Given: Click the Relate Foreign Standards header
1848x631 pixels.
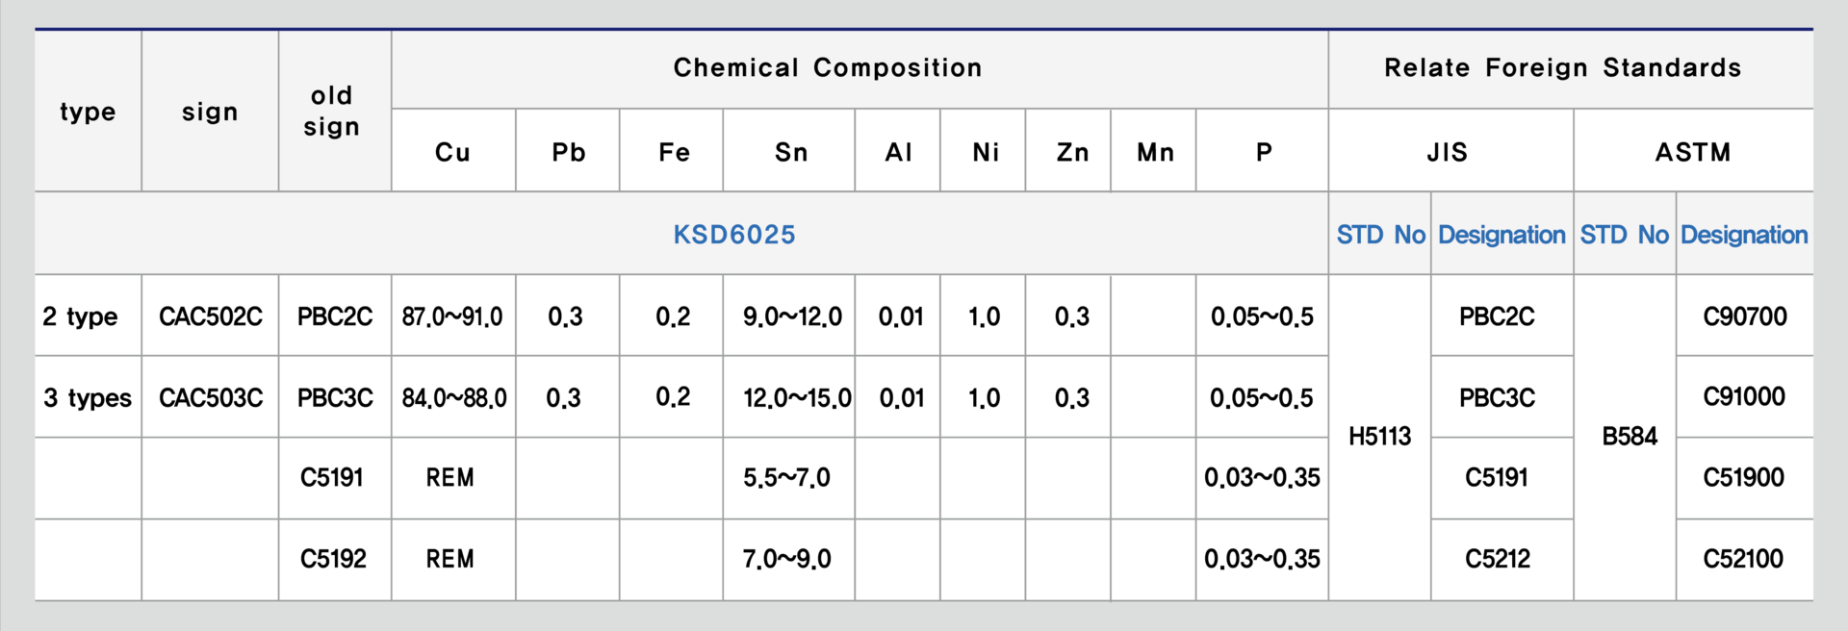Looking at the screenshot, I should coord(1562,67).
